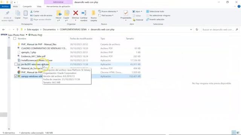Click Editar in ribbon

click(137, 16)
